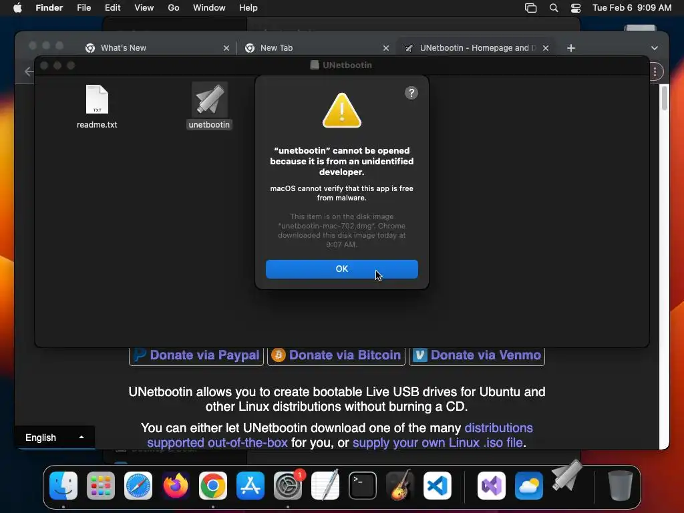
Task: Open Control Center in menu bar
Action: [576, 8]
